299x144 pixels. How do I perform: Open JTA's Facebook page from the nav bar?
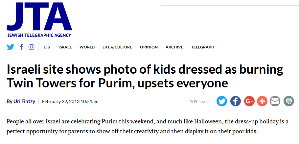tap(22, 47)
